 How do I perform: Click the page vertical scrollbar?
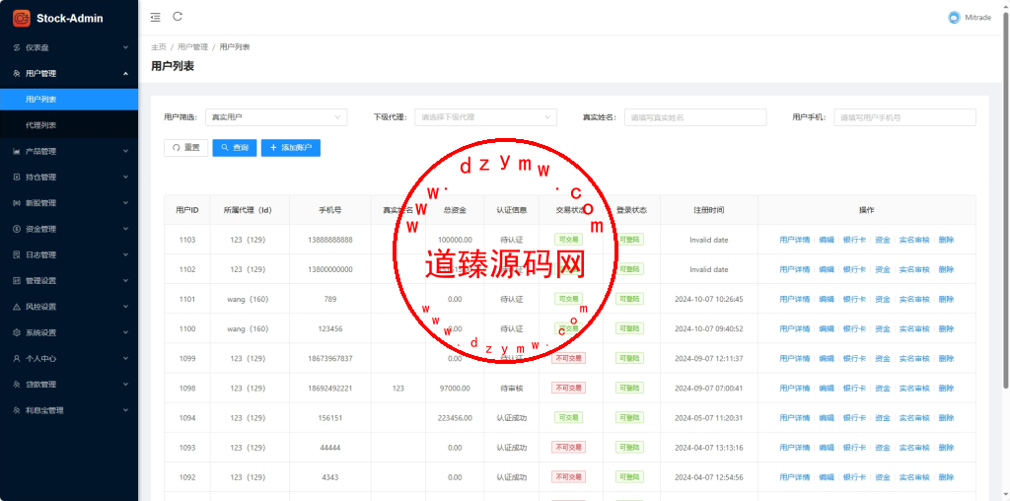pyautogui.click(x=1006, y=199)
